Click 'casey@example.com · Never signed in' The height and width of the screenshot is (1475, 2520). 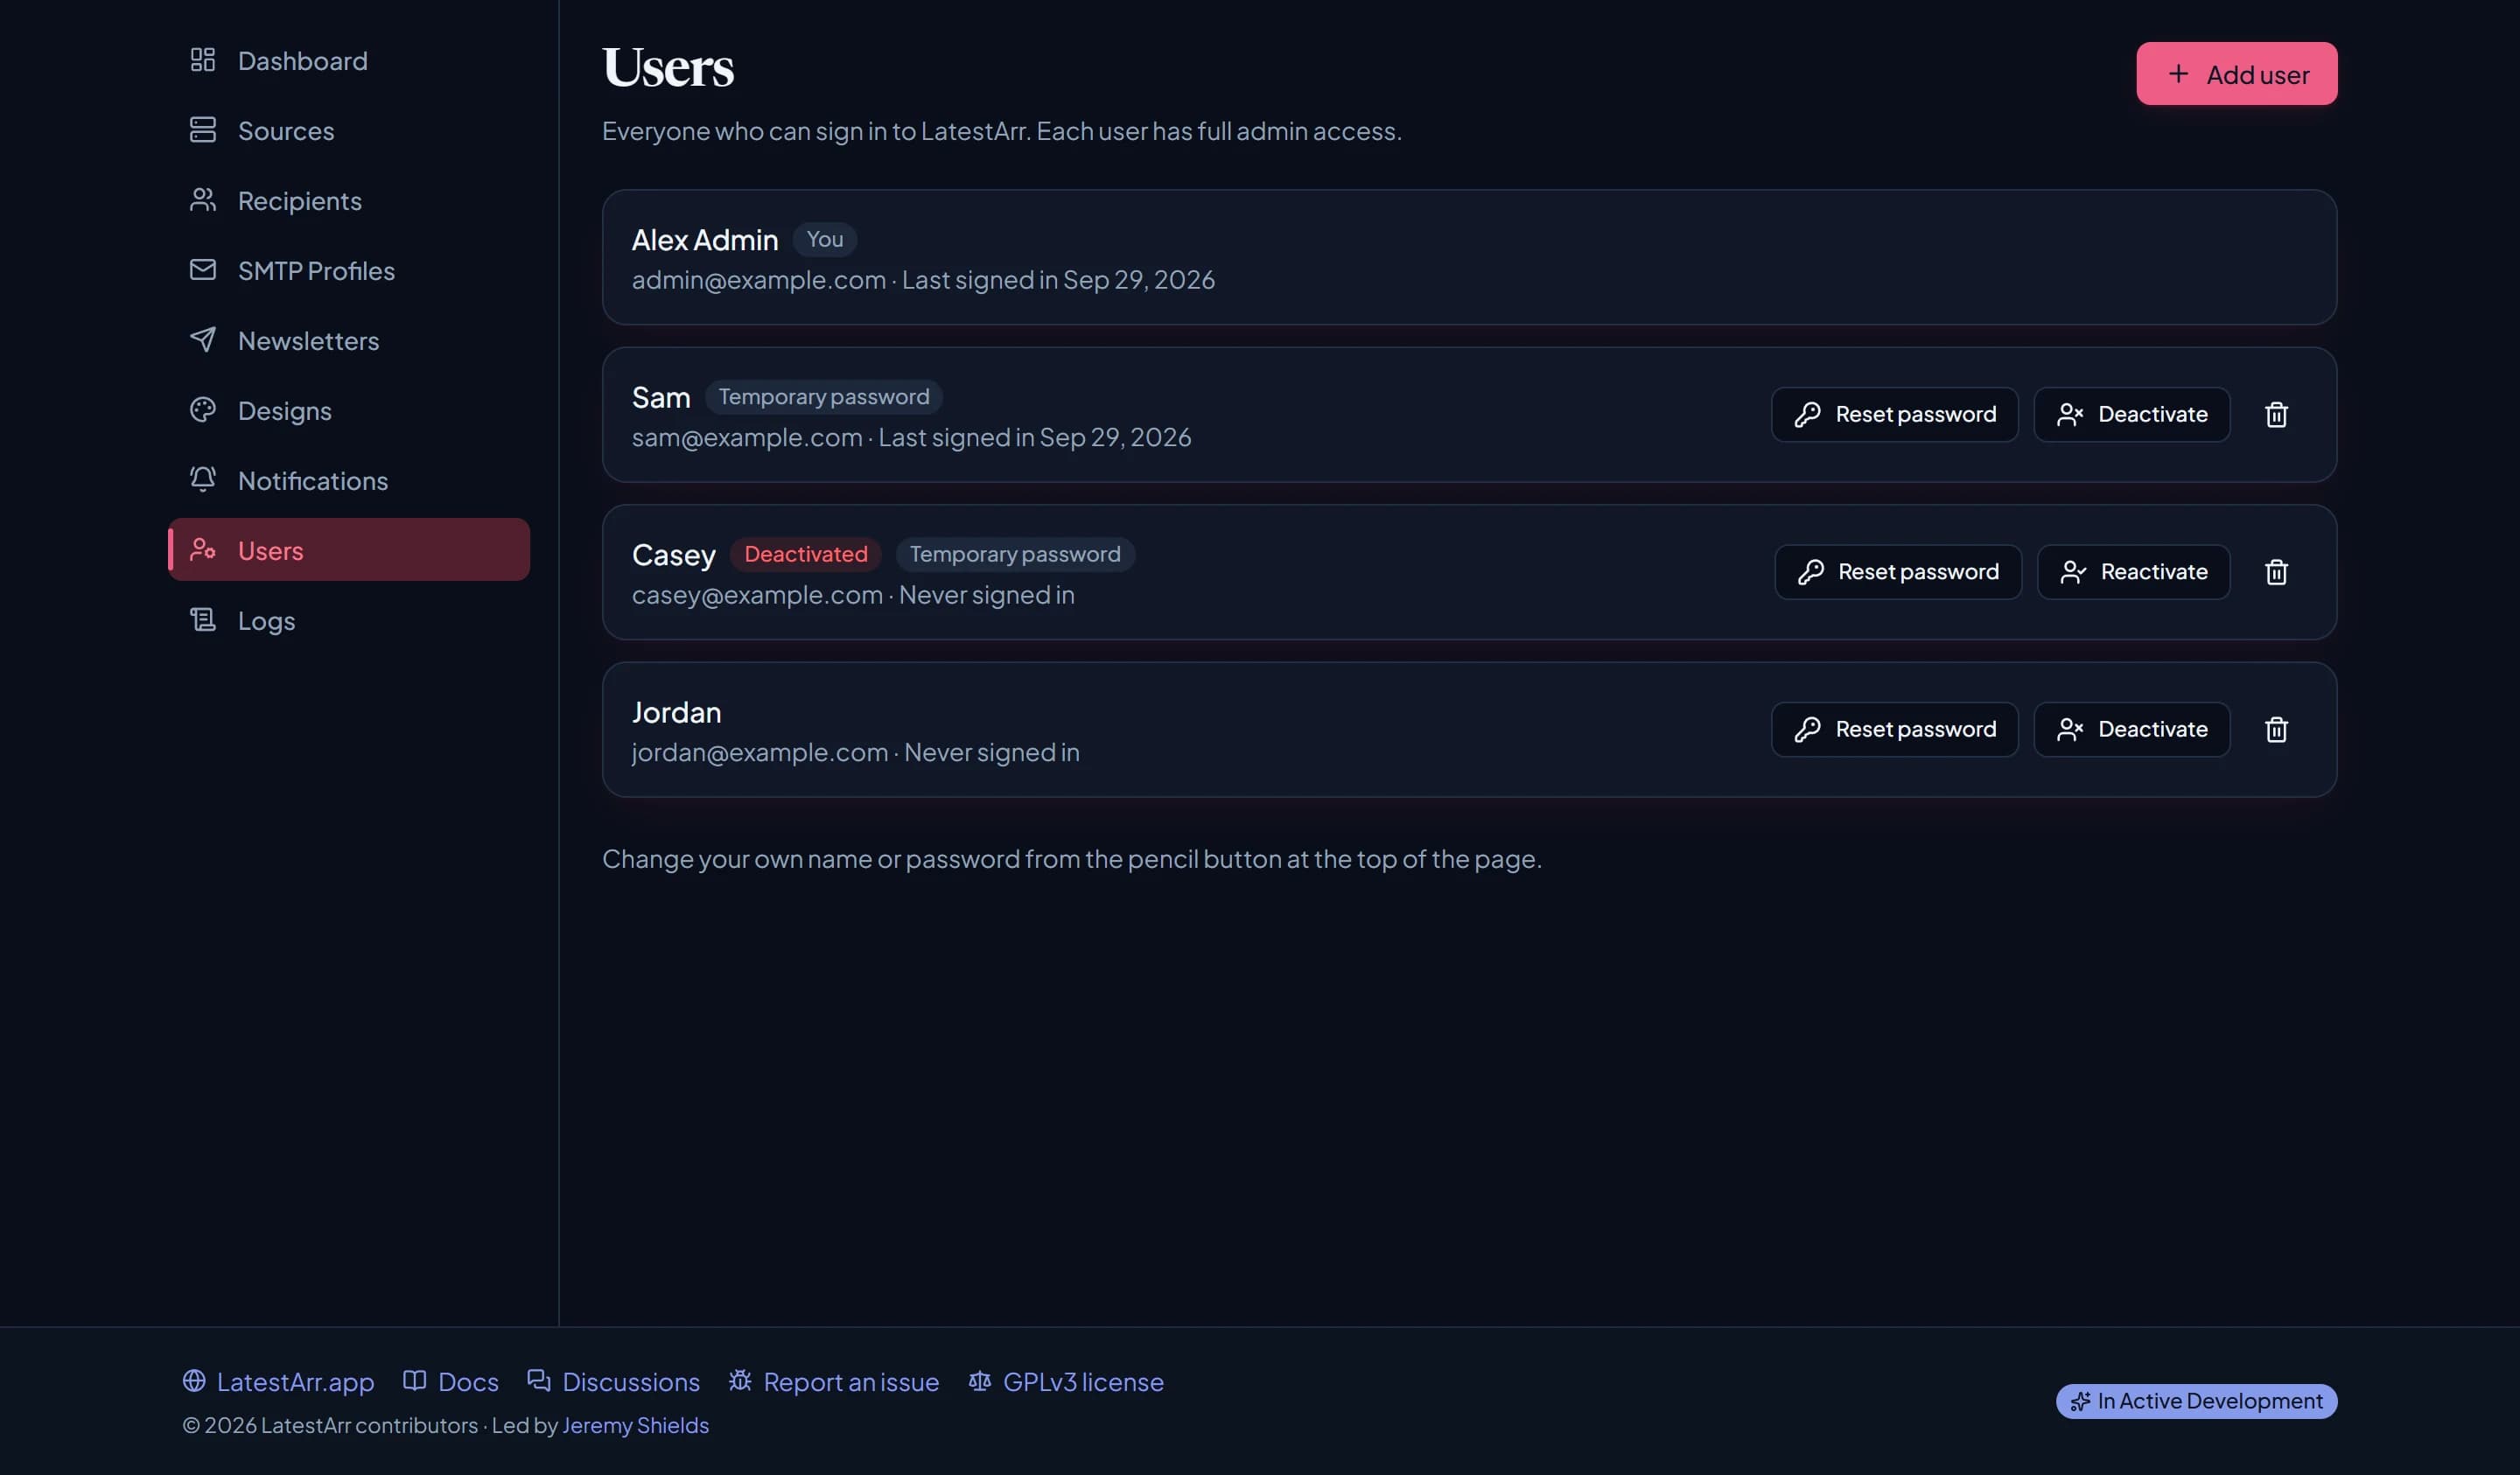pos(853,595)
